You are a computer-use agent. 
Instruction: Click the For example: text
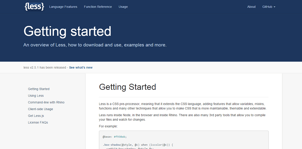(108, 126)
